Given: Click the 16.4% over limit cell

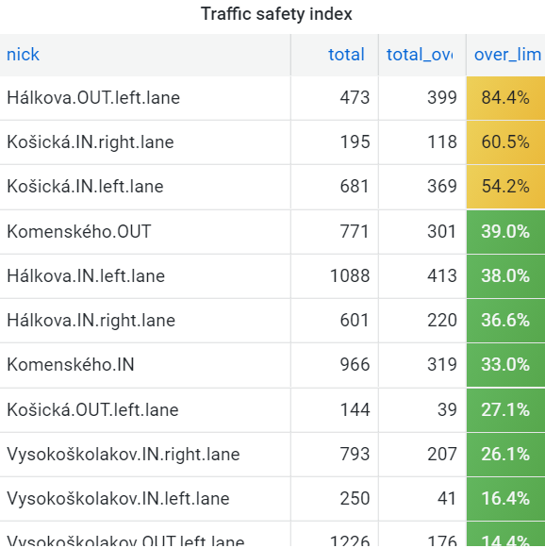Looking at the screenshot, I should coord(505,499).
